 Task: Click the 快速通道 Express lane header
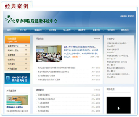click(17, 39)
